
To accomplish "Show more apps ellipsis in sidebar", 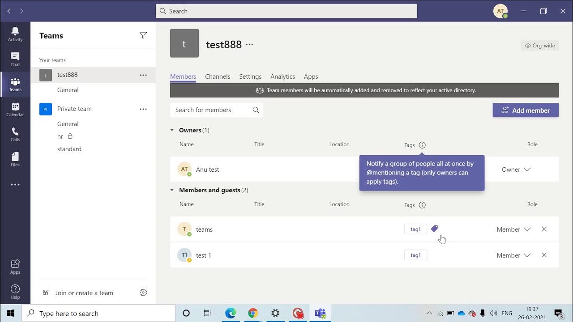I will tap(15, 184).
